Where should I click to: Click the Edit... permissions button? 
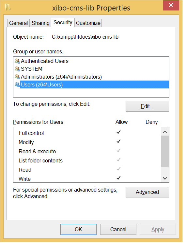[x=147, y=106]
